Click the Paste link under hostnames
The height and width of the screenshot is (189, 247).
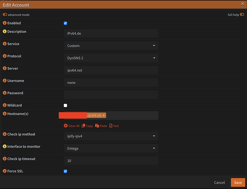(101, 126)
